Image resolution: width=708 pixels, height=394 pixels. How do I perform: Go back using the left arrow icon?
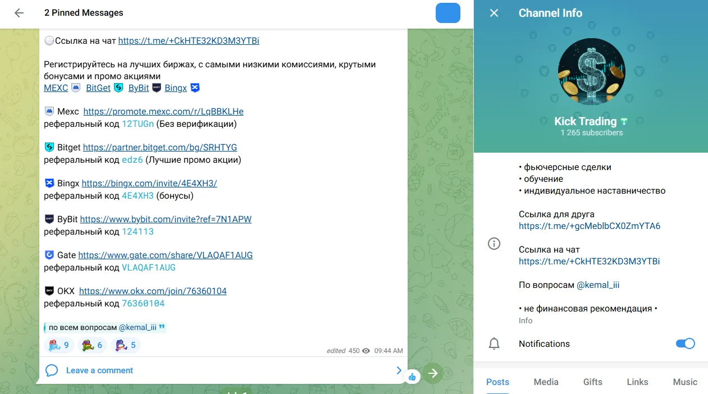click(x=19, y=13)
